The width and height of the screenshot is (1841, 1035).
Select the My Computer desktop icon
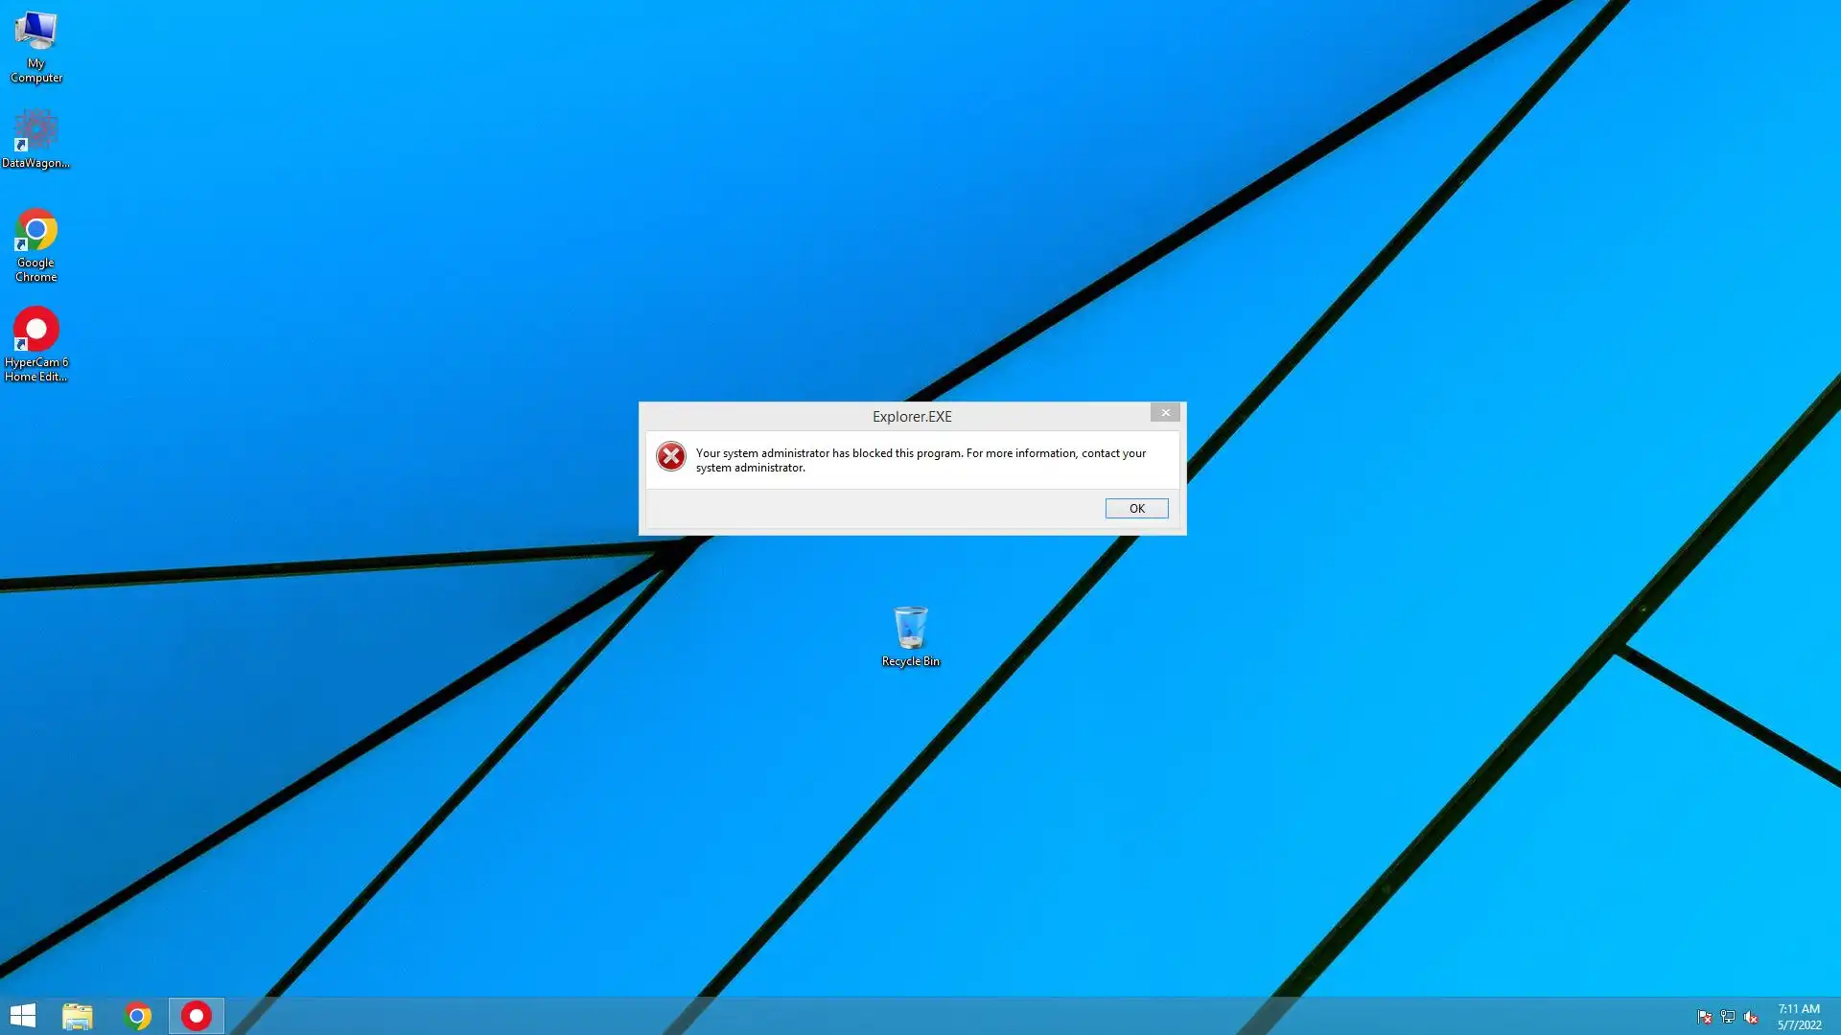[35, 46]
